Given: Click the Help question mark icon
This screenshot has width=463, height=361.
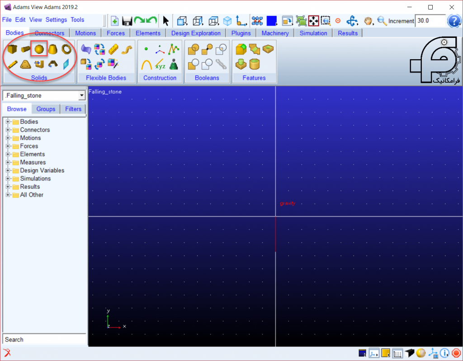Looking at the screenshot, I should tap(454, 21).
